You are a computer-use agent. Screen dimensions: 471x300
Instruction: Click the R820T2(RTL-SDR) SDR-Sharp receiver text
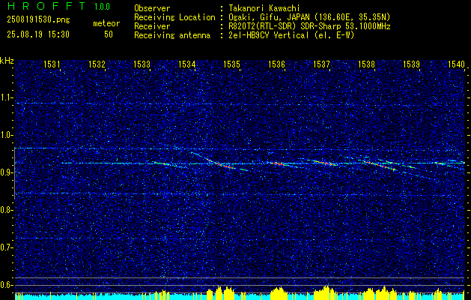click(x=309, y=26)
